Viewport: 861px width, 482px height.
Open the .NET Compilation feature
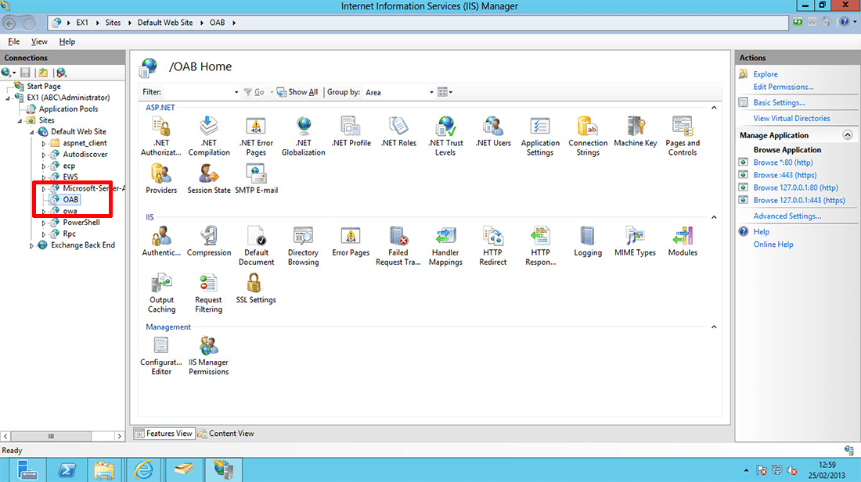(x=209, y=137)
